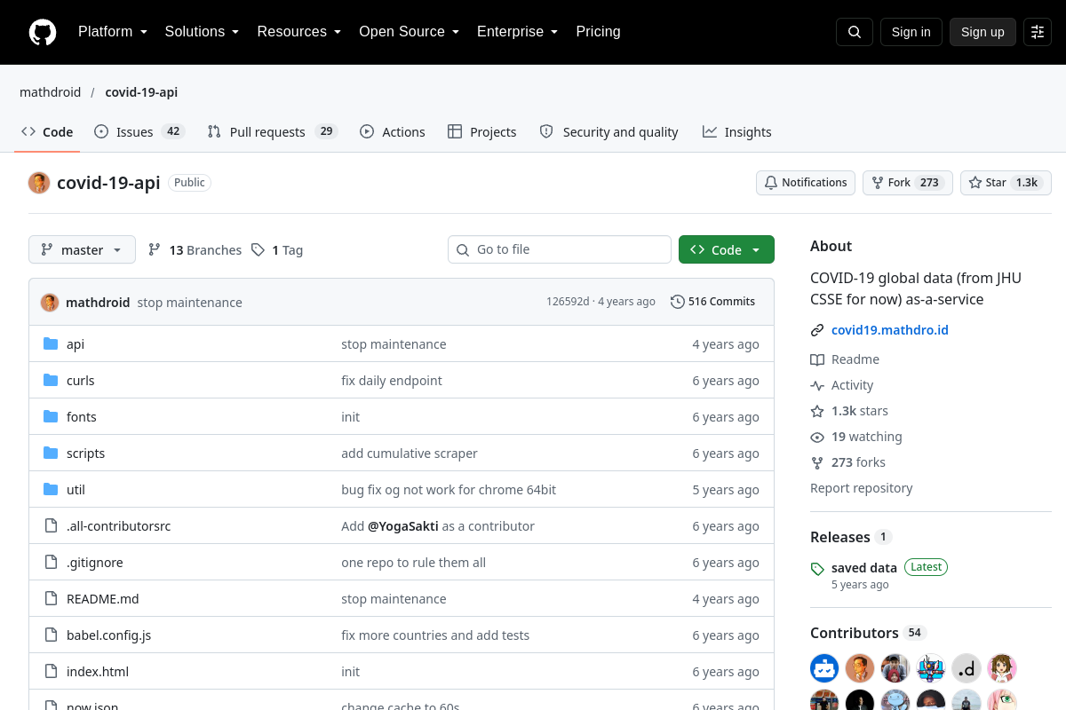Open the ".d" contributor avatar
Image resolution: width=1066 pixels, height=710 pixels.
click(967, 668)
